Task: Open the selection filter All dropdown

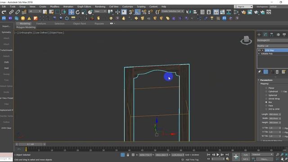Action: click(x=35, y=11)
